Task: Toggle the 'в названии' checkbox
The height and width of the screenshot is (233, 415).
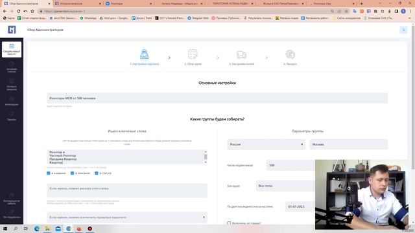Action: 48,173
